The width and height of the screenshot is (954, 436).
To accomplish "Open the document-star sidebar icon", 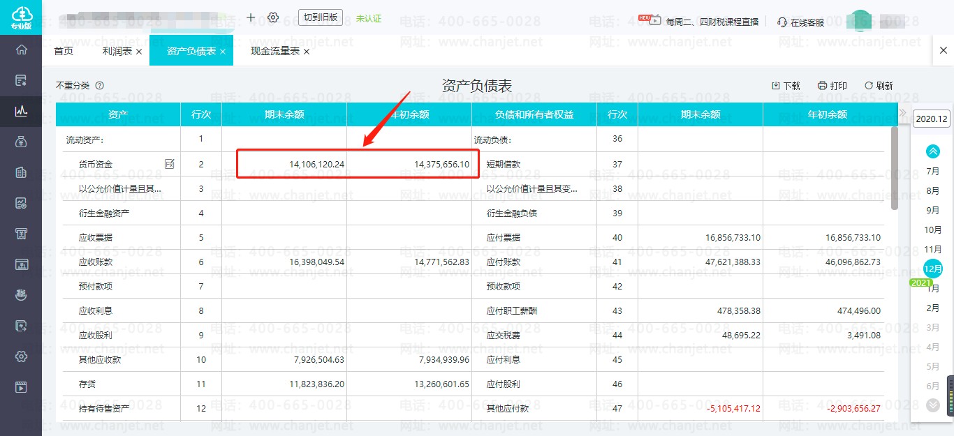I will click(21, 326).
